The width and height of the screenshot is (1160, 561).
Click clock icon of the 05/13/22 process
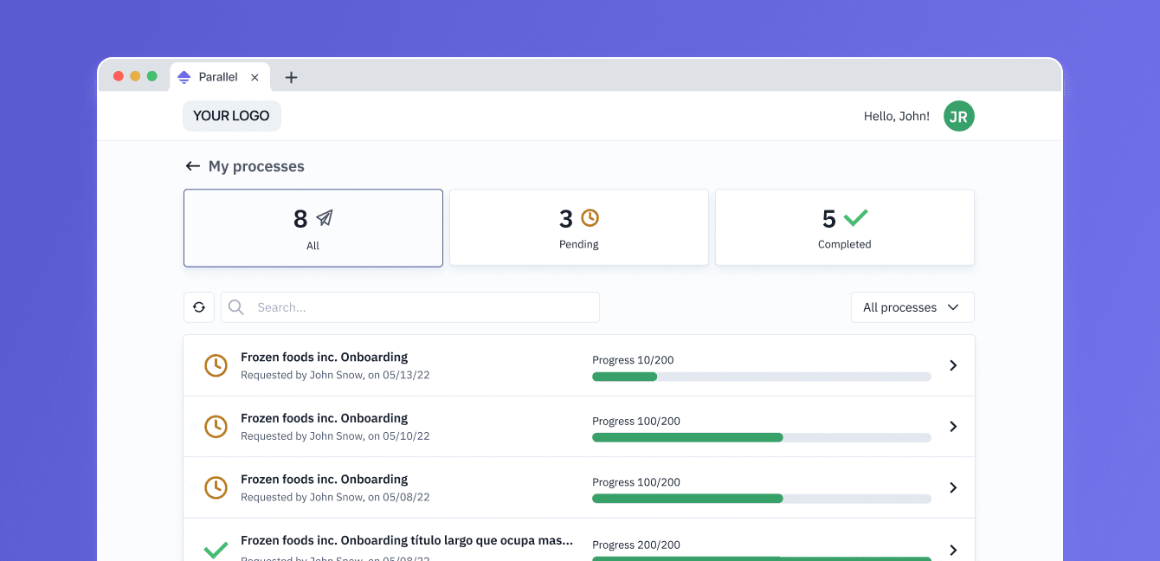coord(216,365)
